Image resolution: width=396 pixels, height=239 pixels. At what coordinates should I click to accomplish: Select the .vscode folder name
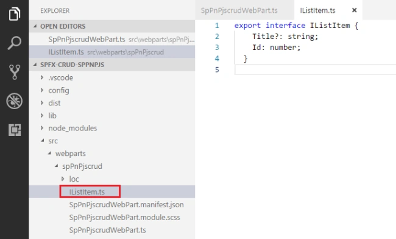pyautogui.click(x=60, y=77)
